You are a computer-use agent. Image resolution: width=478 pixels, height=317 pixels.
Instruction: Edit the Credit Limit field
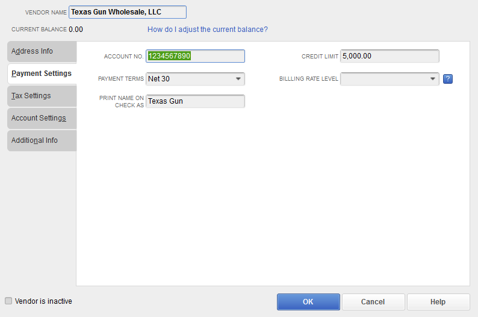click(390, 56)
